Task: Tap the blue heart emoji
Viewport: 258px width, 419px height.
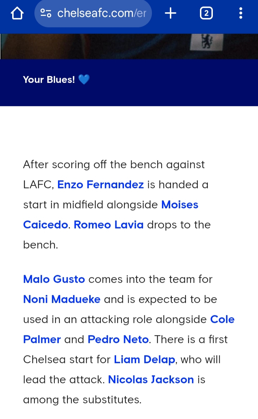Action: point(84,79)
